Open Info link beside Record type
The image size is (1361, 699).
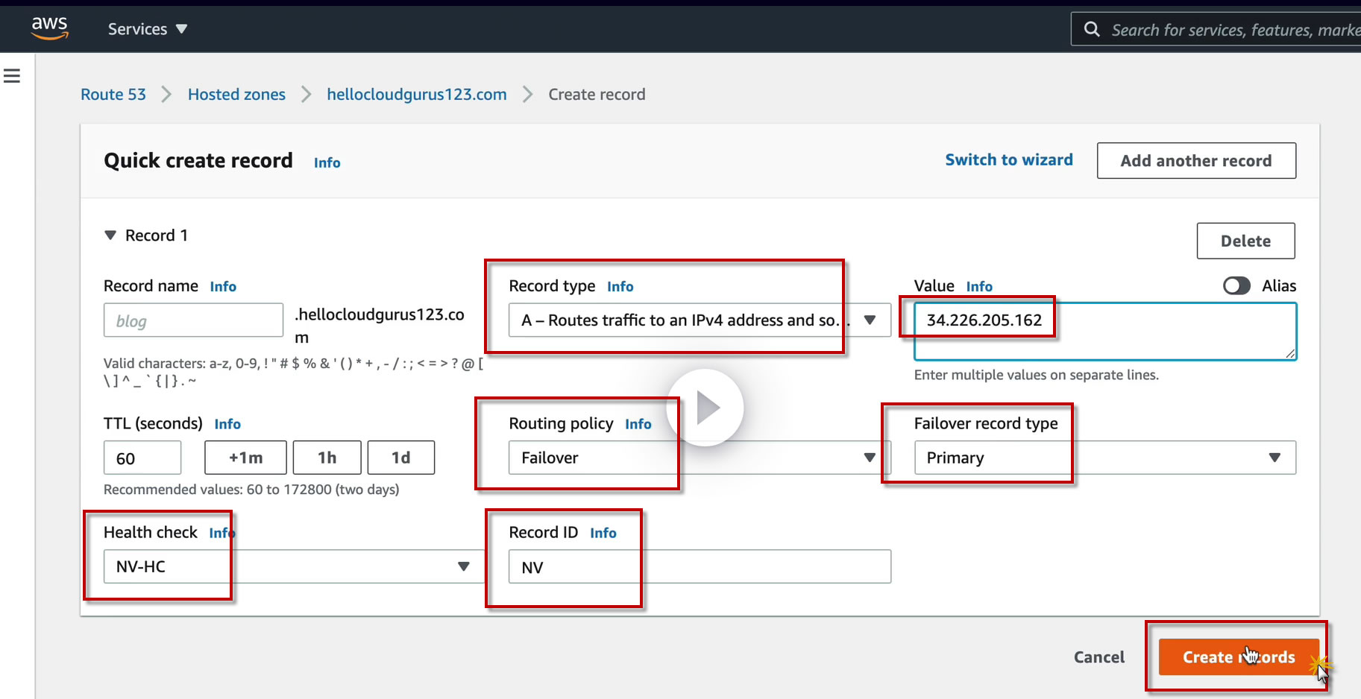[x=620, y=287]
